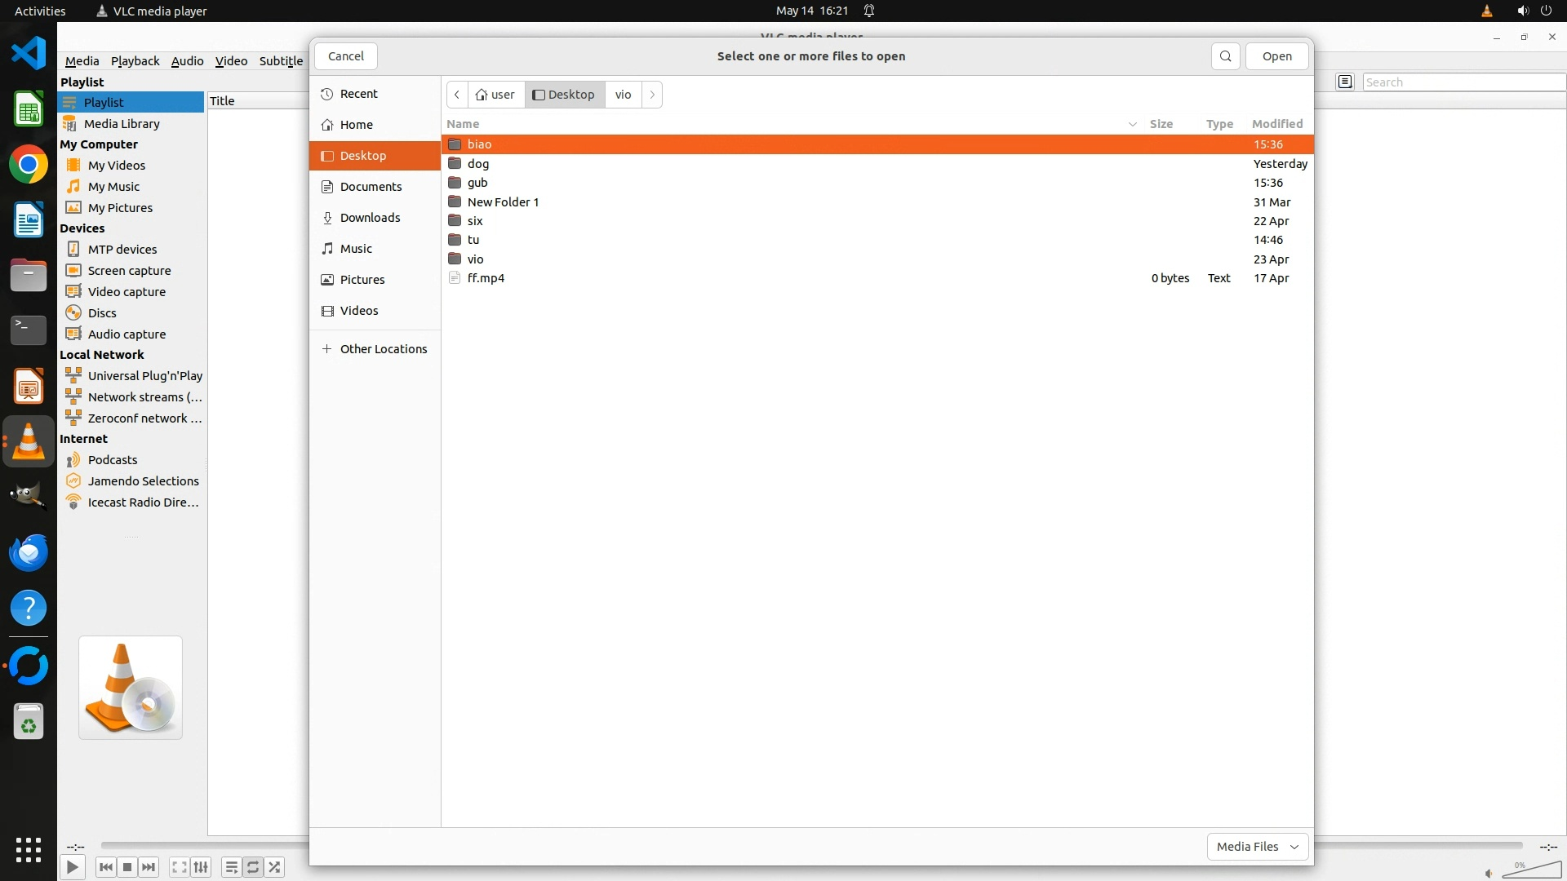Click the Cancel button
Screen dimensions: 1567x881
click(345, 56)
